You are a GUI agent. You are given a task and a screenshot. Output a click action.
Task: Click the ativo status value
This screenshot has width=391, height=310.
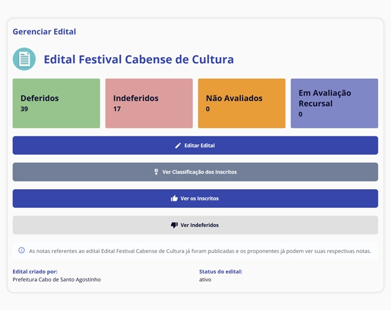click(x=205, y=280)
